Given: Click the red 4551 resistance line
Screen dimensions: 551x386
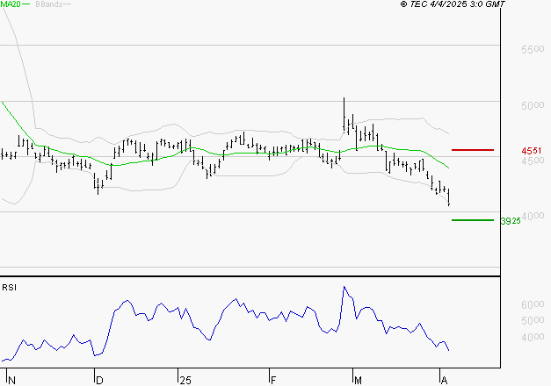Looking at the screenshot, I should pyautogui.click(x=474, y=150).
